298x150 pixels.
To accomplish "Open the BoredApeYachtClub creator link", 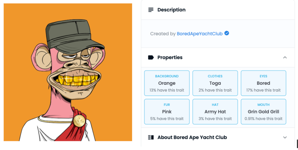I will tap(199, 34).
